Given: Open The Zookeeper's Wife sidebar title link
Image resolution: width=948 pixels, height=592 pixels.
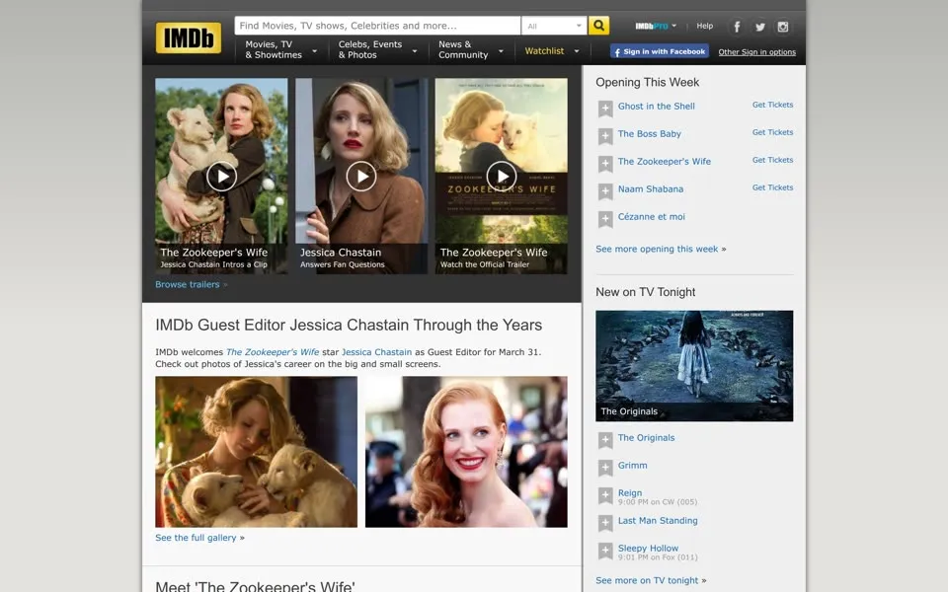Looking at the screenshot, I should pos(665,161).
